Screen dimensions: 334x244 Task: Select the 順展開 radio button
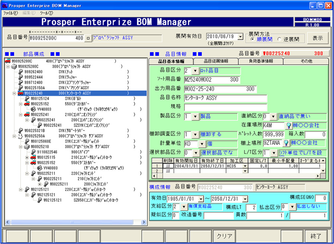[x=253, y=39]
